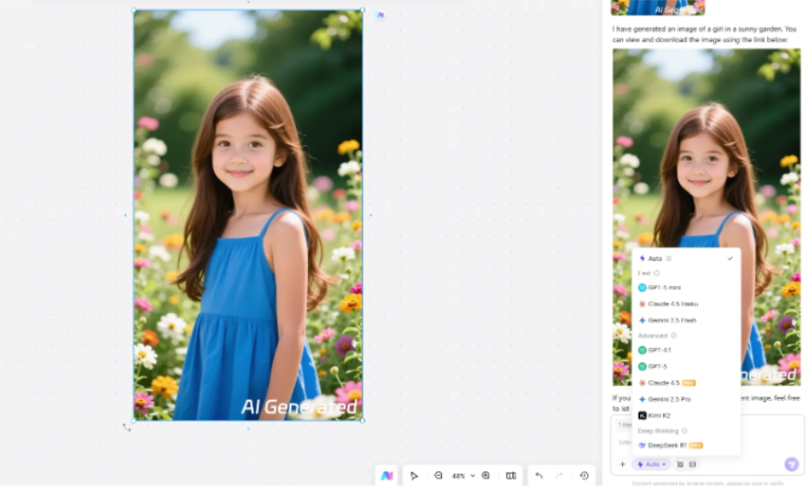Click info icon next to Auto
The height and width of the screenshot is (486, 811).
[669, 259]
